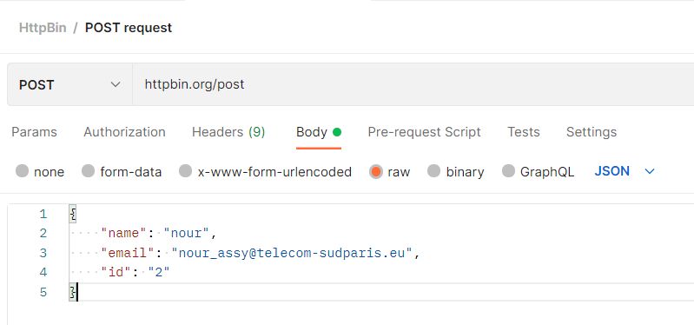Open the POST method dropdown
This screenshot has width=694, height=325.
pyautogui.click(x=69, y=84)
